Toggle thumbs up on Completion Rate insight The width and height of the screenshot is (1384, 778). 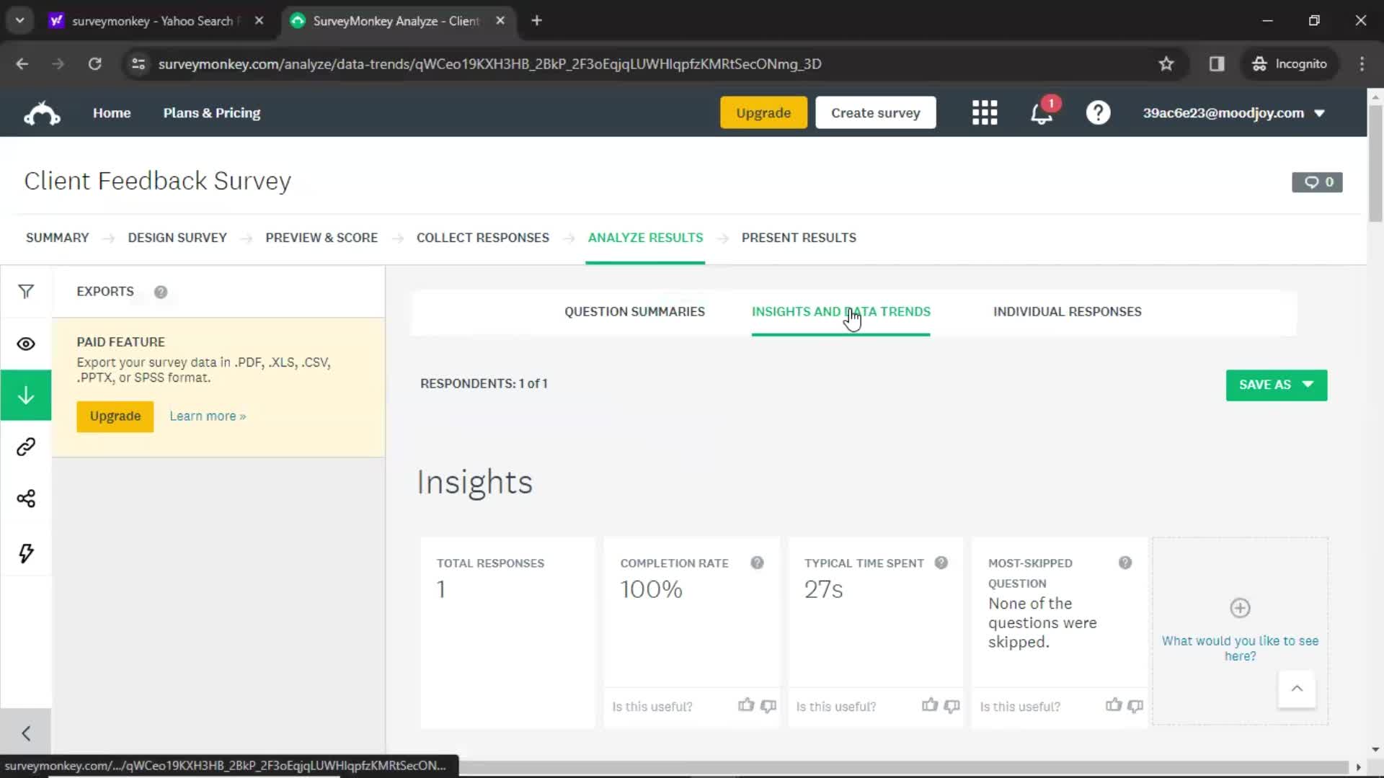click(746, 706)
